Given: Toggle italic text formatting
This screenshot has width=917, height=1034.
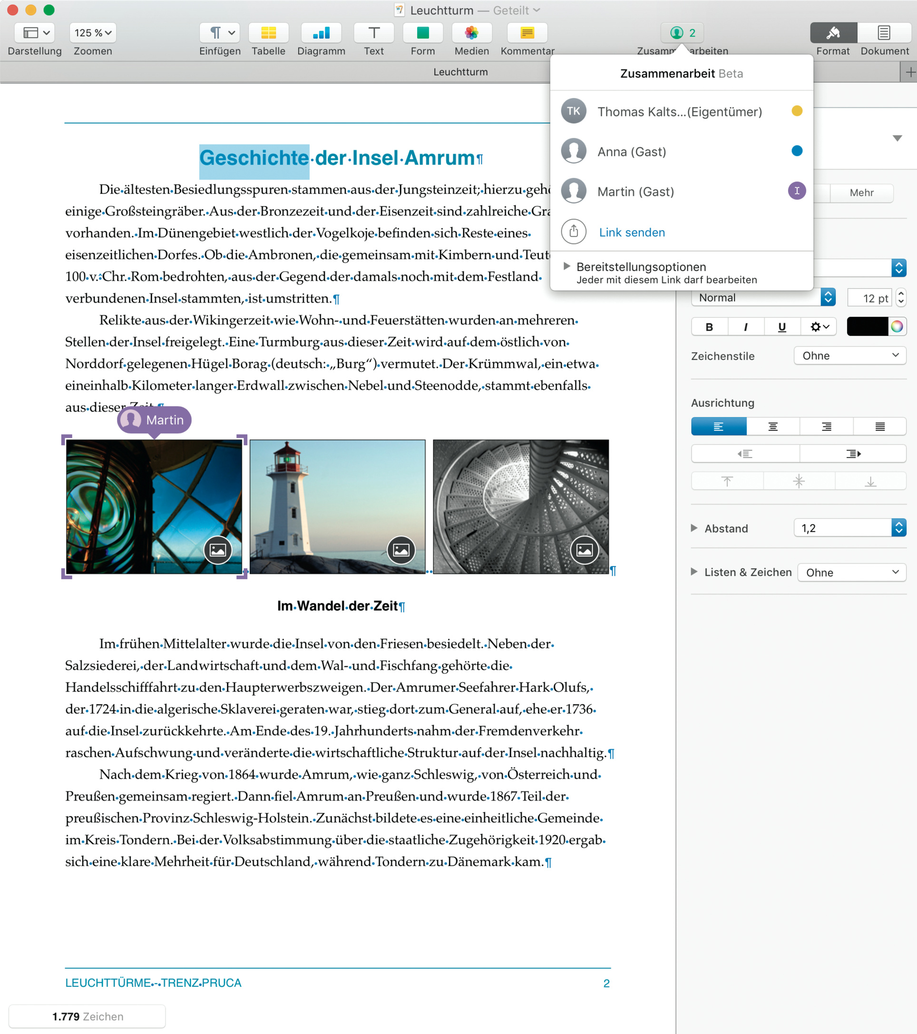Looking at the screenshot, I should (x=745, y=327).
